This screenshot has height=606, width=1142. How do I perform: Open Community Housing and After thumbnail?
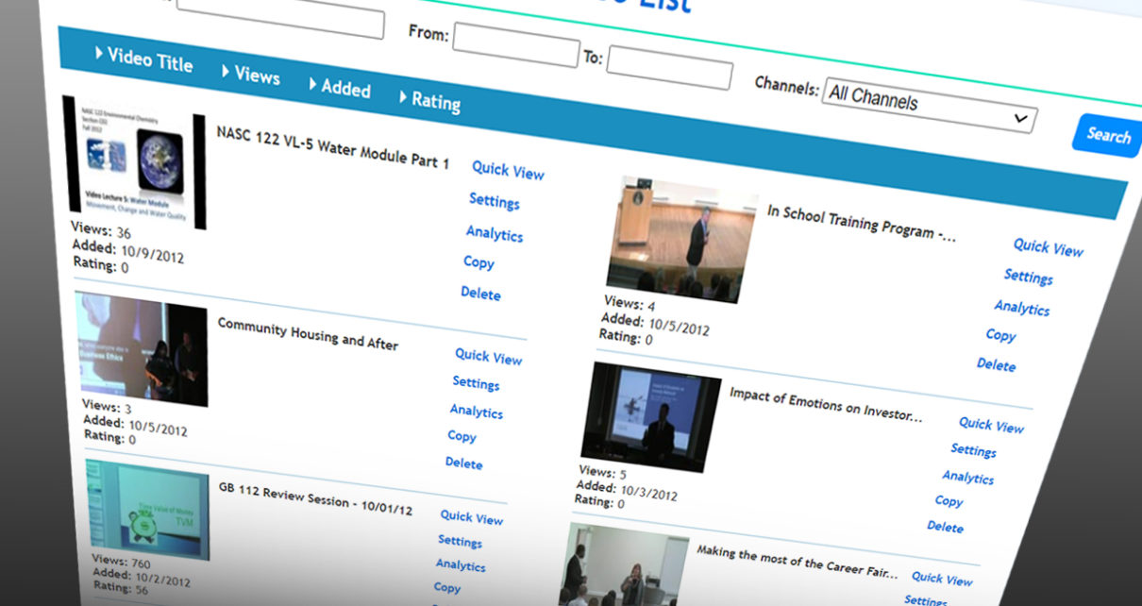point(143,349)
